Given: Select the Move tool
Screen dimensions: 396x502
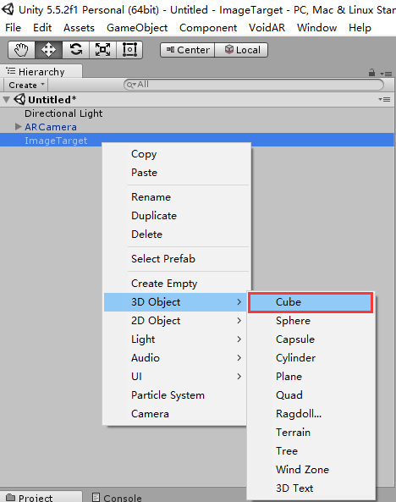Looking at the screenshot, I should pos(48,50).
